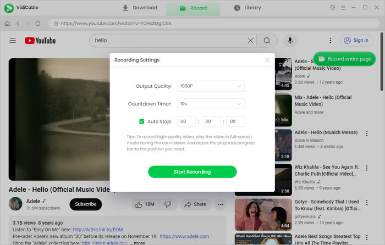Screen dimensions: 385x245
Task: Click the page vertical scrollbar
Action: (382, 62)
